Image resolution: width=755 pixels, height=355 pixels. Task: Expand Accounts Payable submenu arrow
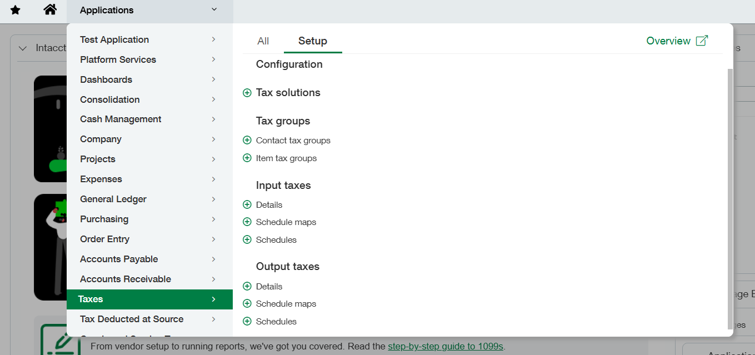(x=213, y=259)
